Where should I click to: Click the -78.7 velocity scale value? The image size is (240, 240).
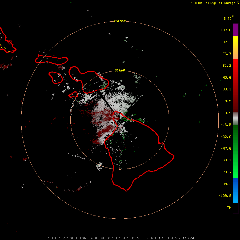coord(226,172)
